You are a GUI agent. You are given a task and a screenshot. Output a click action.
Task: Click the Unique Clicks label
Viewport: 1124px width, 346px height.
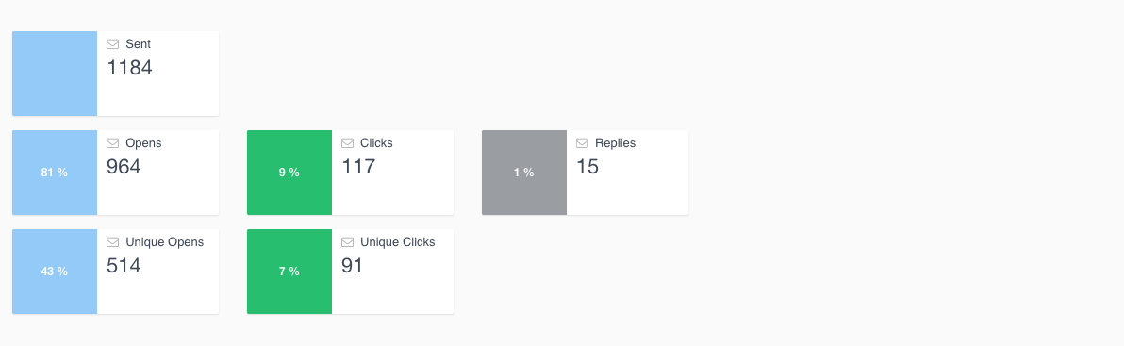pos(398,242)
